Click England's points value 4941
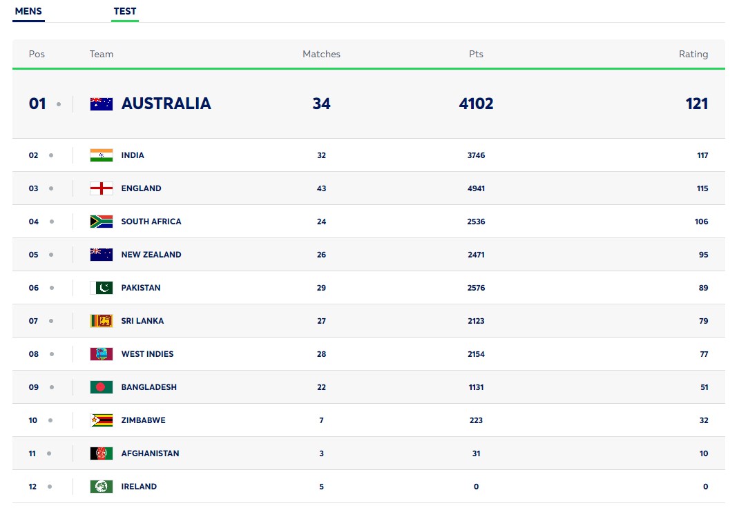This screenshot has width=739, height=508. click(476, 188)
